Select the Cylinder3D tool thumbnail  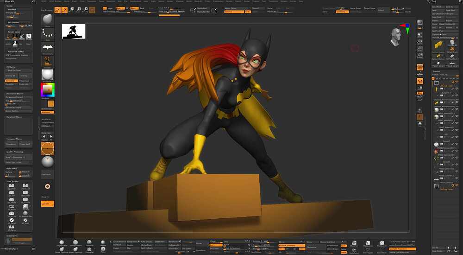point(452,43)
